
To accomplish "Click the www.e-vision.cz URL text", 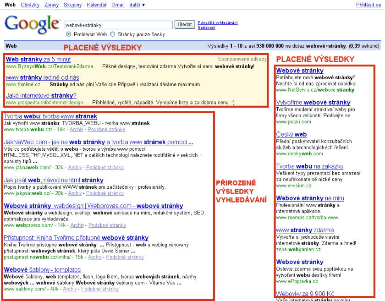I will click(x=294, y=186).
